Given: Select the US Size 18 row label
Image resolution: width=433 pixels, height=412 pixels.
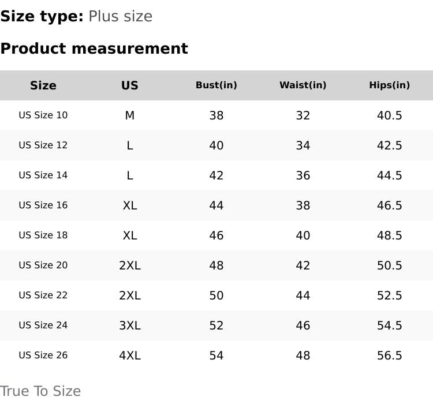Looking at the screenshot, I should coord(43,235).
